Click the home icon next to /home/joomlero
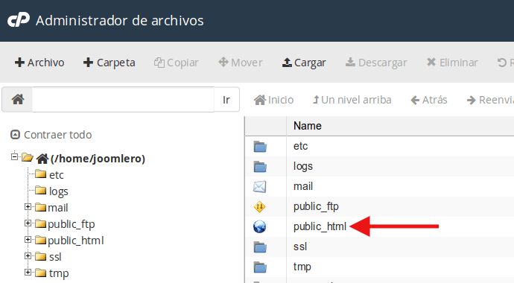 coord(42,159)
